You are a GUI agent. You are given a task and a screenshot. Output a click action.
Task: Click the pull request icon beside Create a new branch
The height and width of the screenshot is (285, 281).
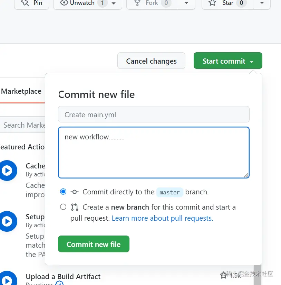pyautogui.click(x=75, y=207)
